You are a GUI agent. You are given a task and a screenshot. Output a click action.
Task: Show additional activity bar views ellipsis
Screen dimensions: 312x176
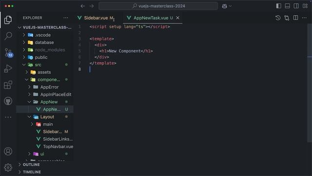8,117
